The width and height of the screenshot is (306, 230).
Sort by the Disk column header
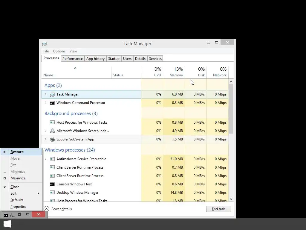196,72
